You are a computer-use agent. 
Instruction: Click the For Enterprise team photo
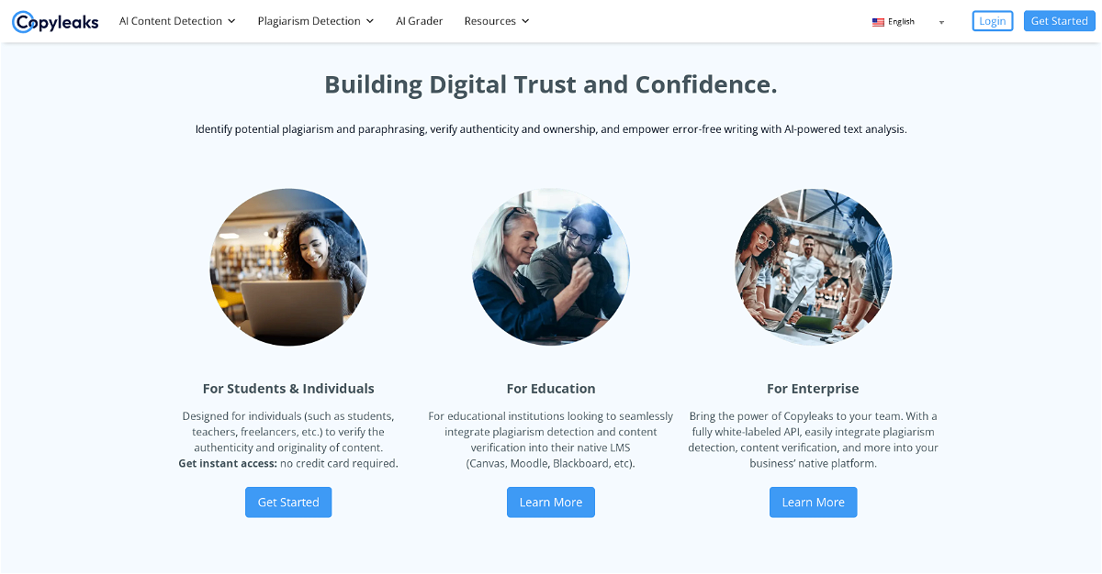click(814, 267)
